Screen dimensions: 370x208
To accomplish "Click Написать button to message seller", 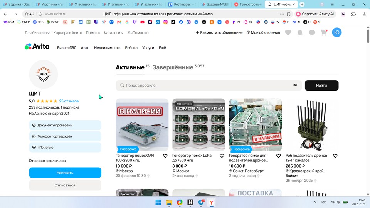I will [65, 173].
